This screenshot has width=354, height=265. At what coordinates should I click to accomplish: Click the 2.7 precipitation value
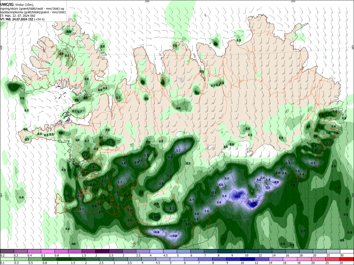[172, 208]
